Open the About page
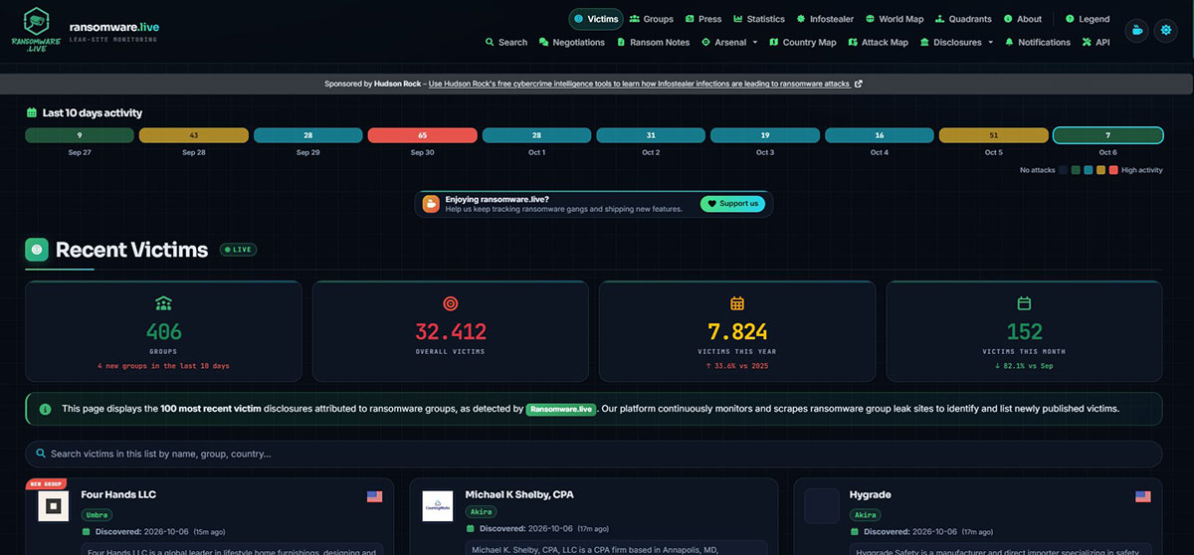Image resolution: width=1194 pixels, height=555 pixels. pyautogui.click(x=1023, y=19)
